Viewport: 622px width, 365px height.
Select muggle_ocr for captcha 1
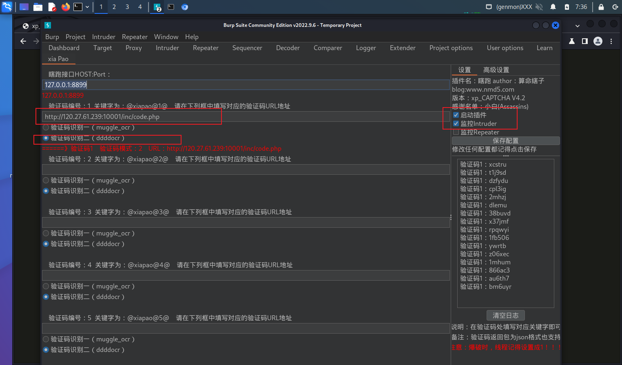pos(46,128)
